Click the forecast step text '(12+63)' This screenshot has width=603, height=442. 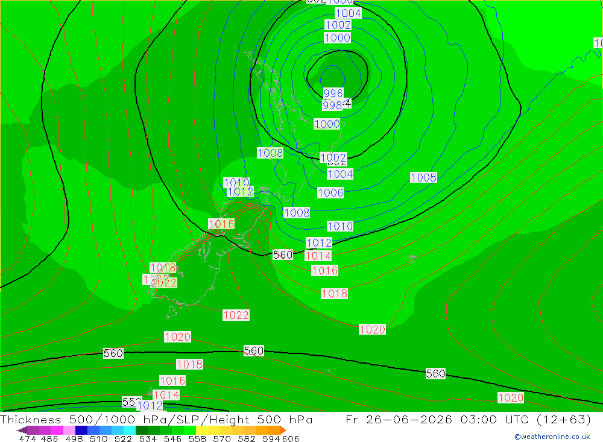coord(563,419)
